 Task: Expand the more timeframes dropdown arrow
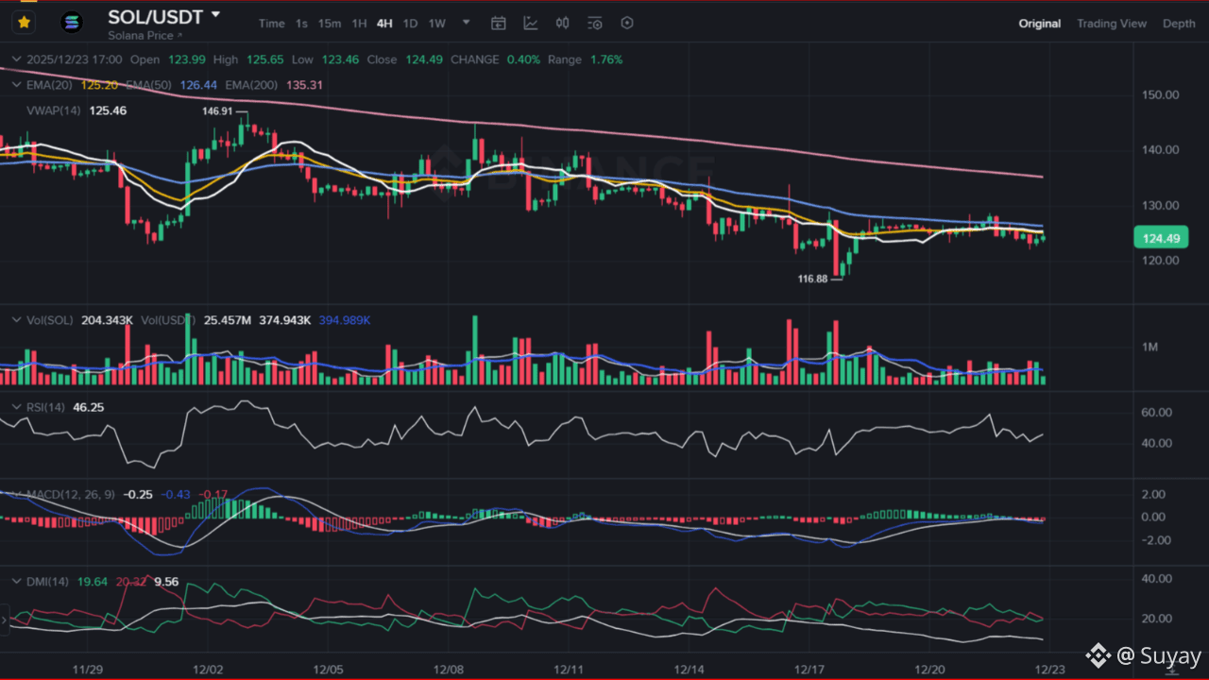(467, 23)
